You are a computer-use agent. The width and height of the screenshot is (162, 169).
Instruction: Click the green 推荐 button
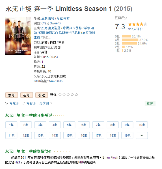(150, 104)
